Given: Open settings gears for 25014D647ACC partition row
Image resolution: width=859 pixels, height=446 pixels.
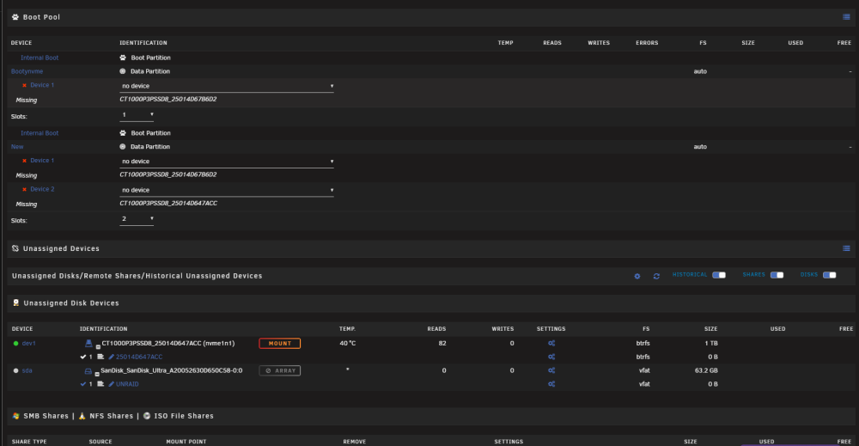Looking at the screenshot, I should pyautogui.click(x=551, y=357).
